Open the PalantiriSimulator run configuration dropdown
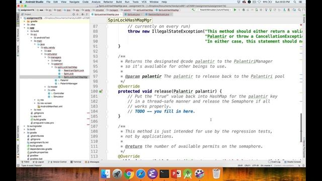This screenshot has width=322, height=181. (x=215, y=10)
